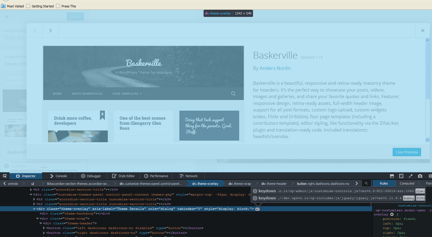Open customize-controls.js source link in popup
The height and width of the screenshot is (237, 432).
click(x=346, y=191)
